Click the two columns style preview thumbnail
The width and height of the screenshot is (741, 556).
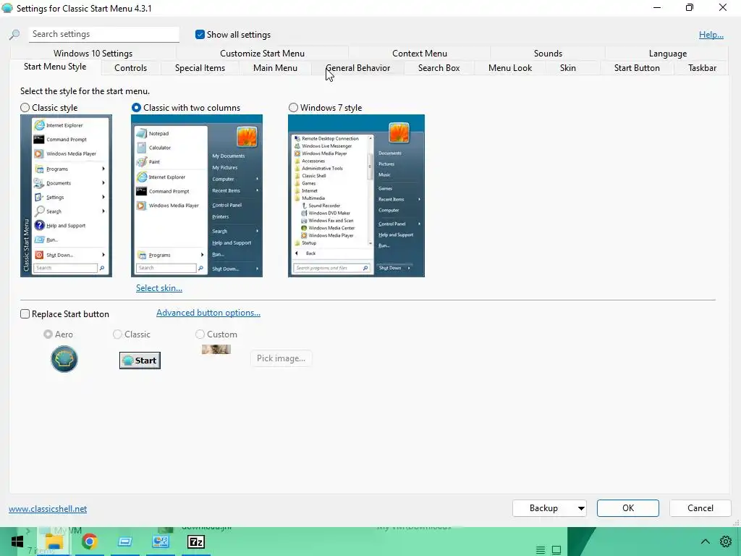pos(197,195)
